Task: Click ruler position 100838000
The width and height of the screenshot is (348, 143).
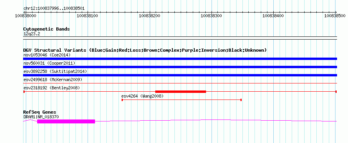Action: pos(26,16)
